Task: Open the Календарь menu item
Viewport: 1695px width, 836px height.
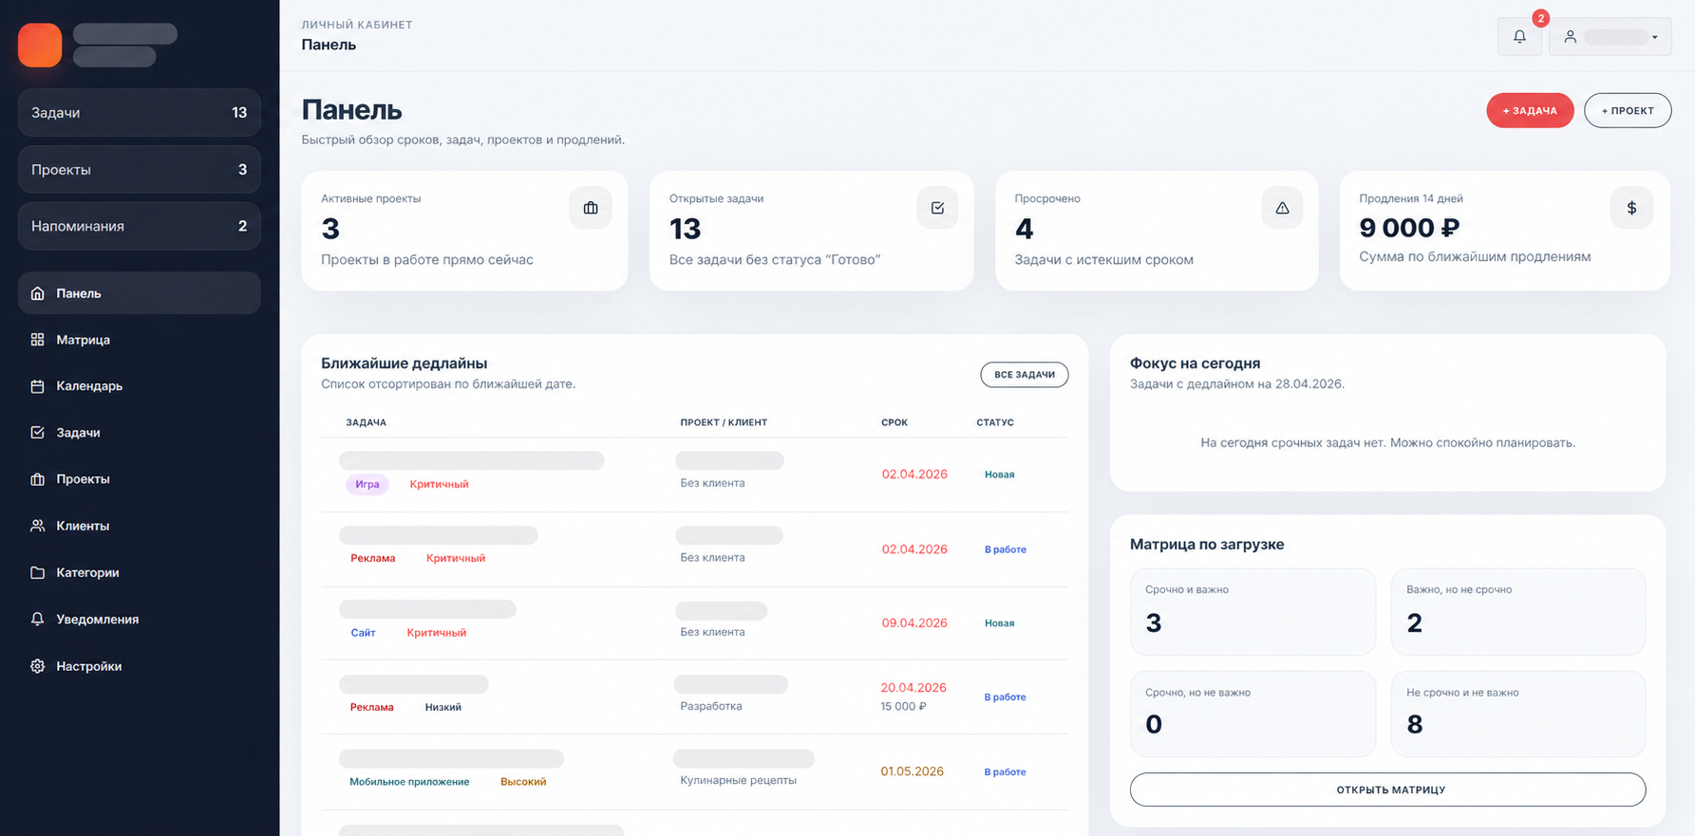Action: [x=139, y=386]
